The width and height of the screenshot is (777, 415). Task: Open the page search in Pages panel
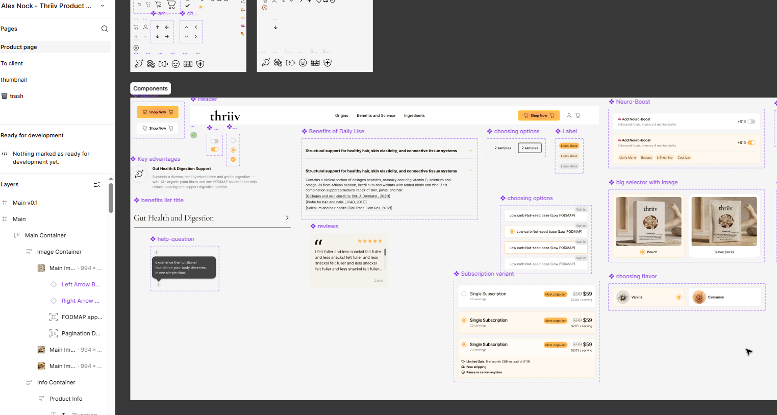pyautogui.click(x=105, y=29)
